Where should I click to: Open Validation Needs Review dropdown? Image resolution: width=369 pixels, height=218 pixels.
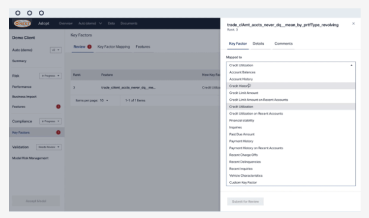click(x=49, y=147)
